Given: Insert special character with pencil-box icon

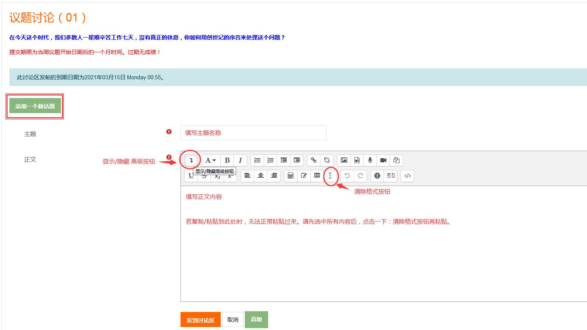Looking at the screenshot, I should pos(304,176).
